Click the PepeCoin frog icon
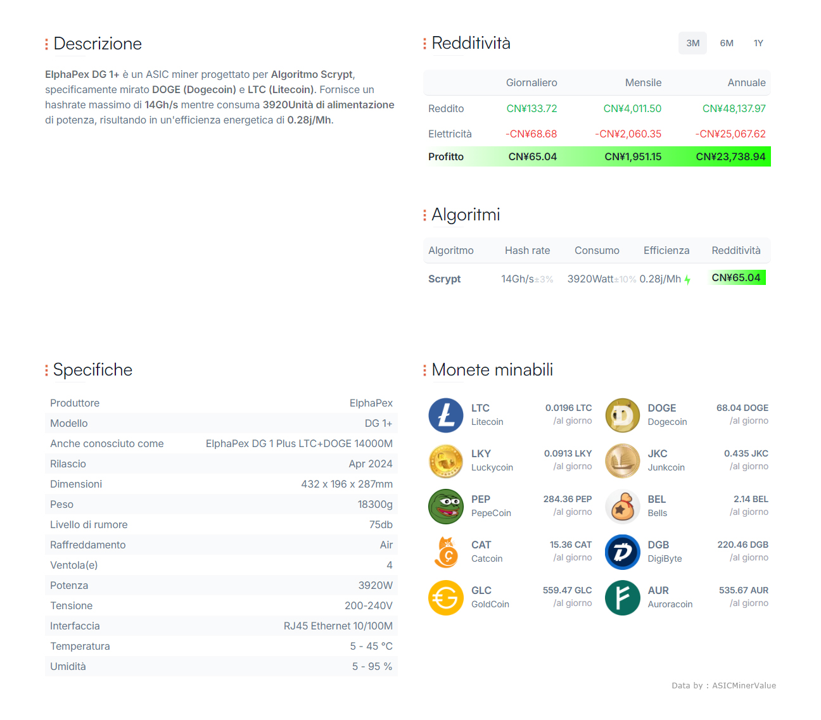The image size is (821, 720). (446, 507)
